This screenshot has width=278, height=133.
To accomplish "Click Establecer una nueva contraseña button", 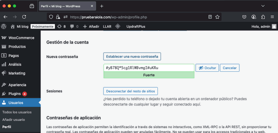I will (132, 56).
